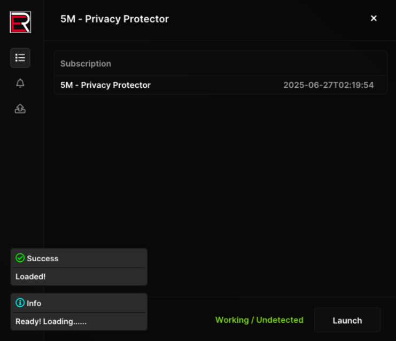Click the green Success checkmark icon

[x=20, y=258]
